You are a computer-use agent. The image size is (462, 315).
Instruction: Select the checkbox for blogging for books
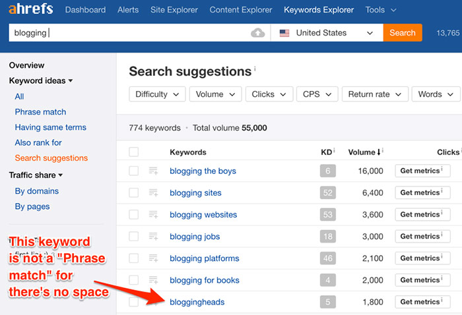(x=134, y=280)
